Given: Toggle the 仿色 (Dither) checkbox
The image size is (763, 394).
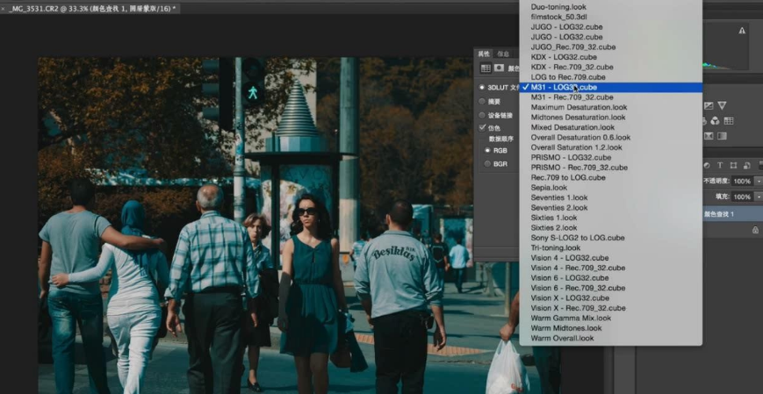Looking at the screenshot, I should coord(482,128).
